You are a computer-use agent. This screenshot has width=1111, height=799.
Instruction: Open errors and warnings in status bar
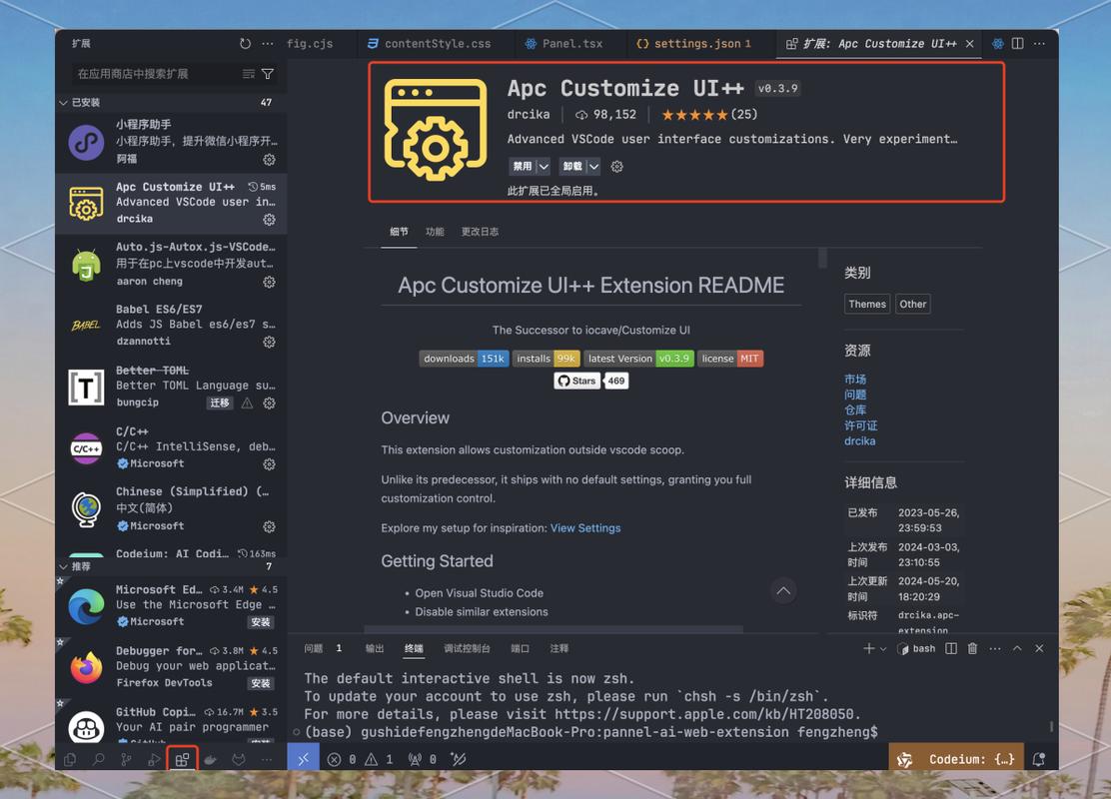[361, 759]
